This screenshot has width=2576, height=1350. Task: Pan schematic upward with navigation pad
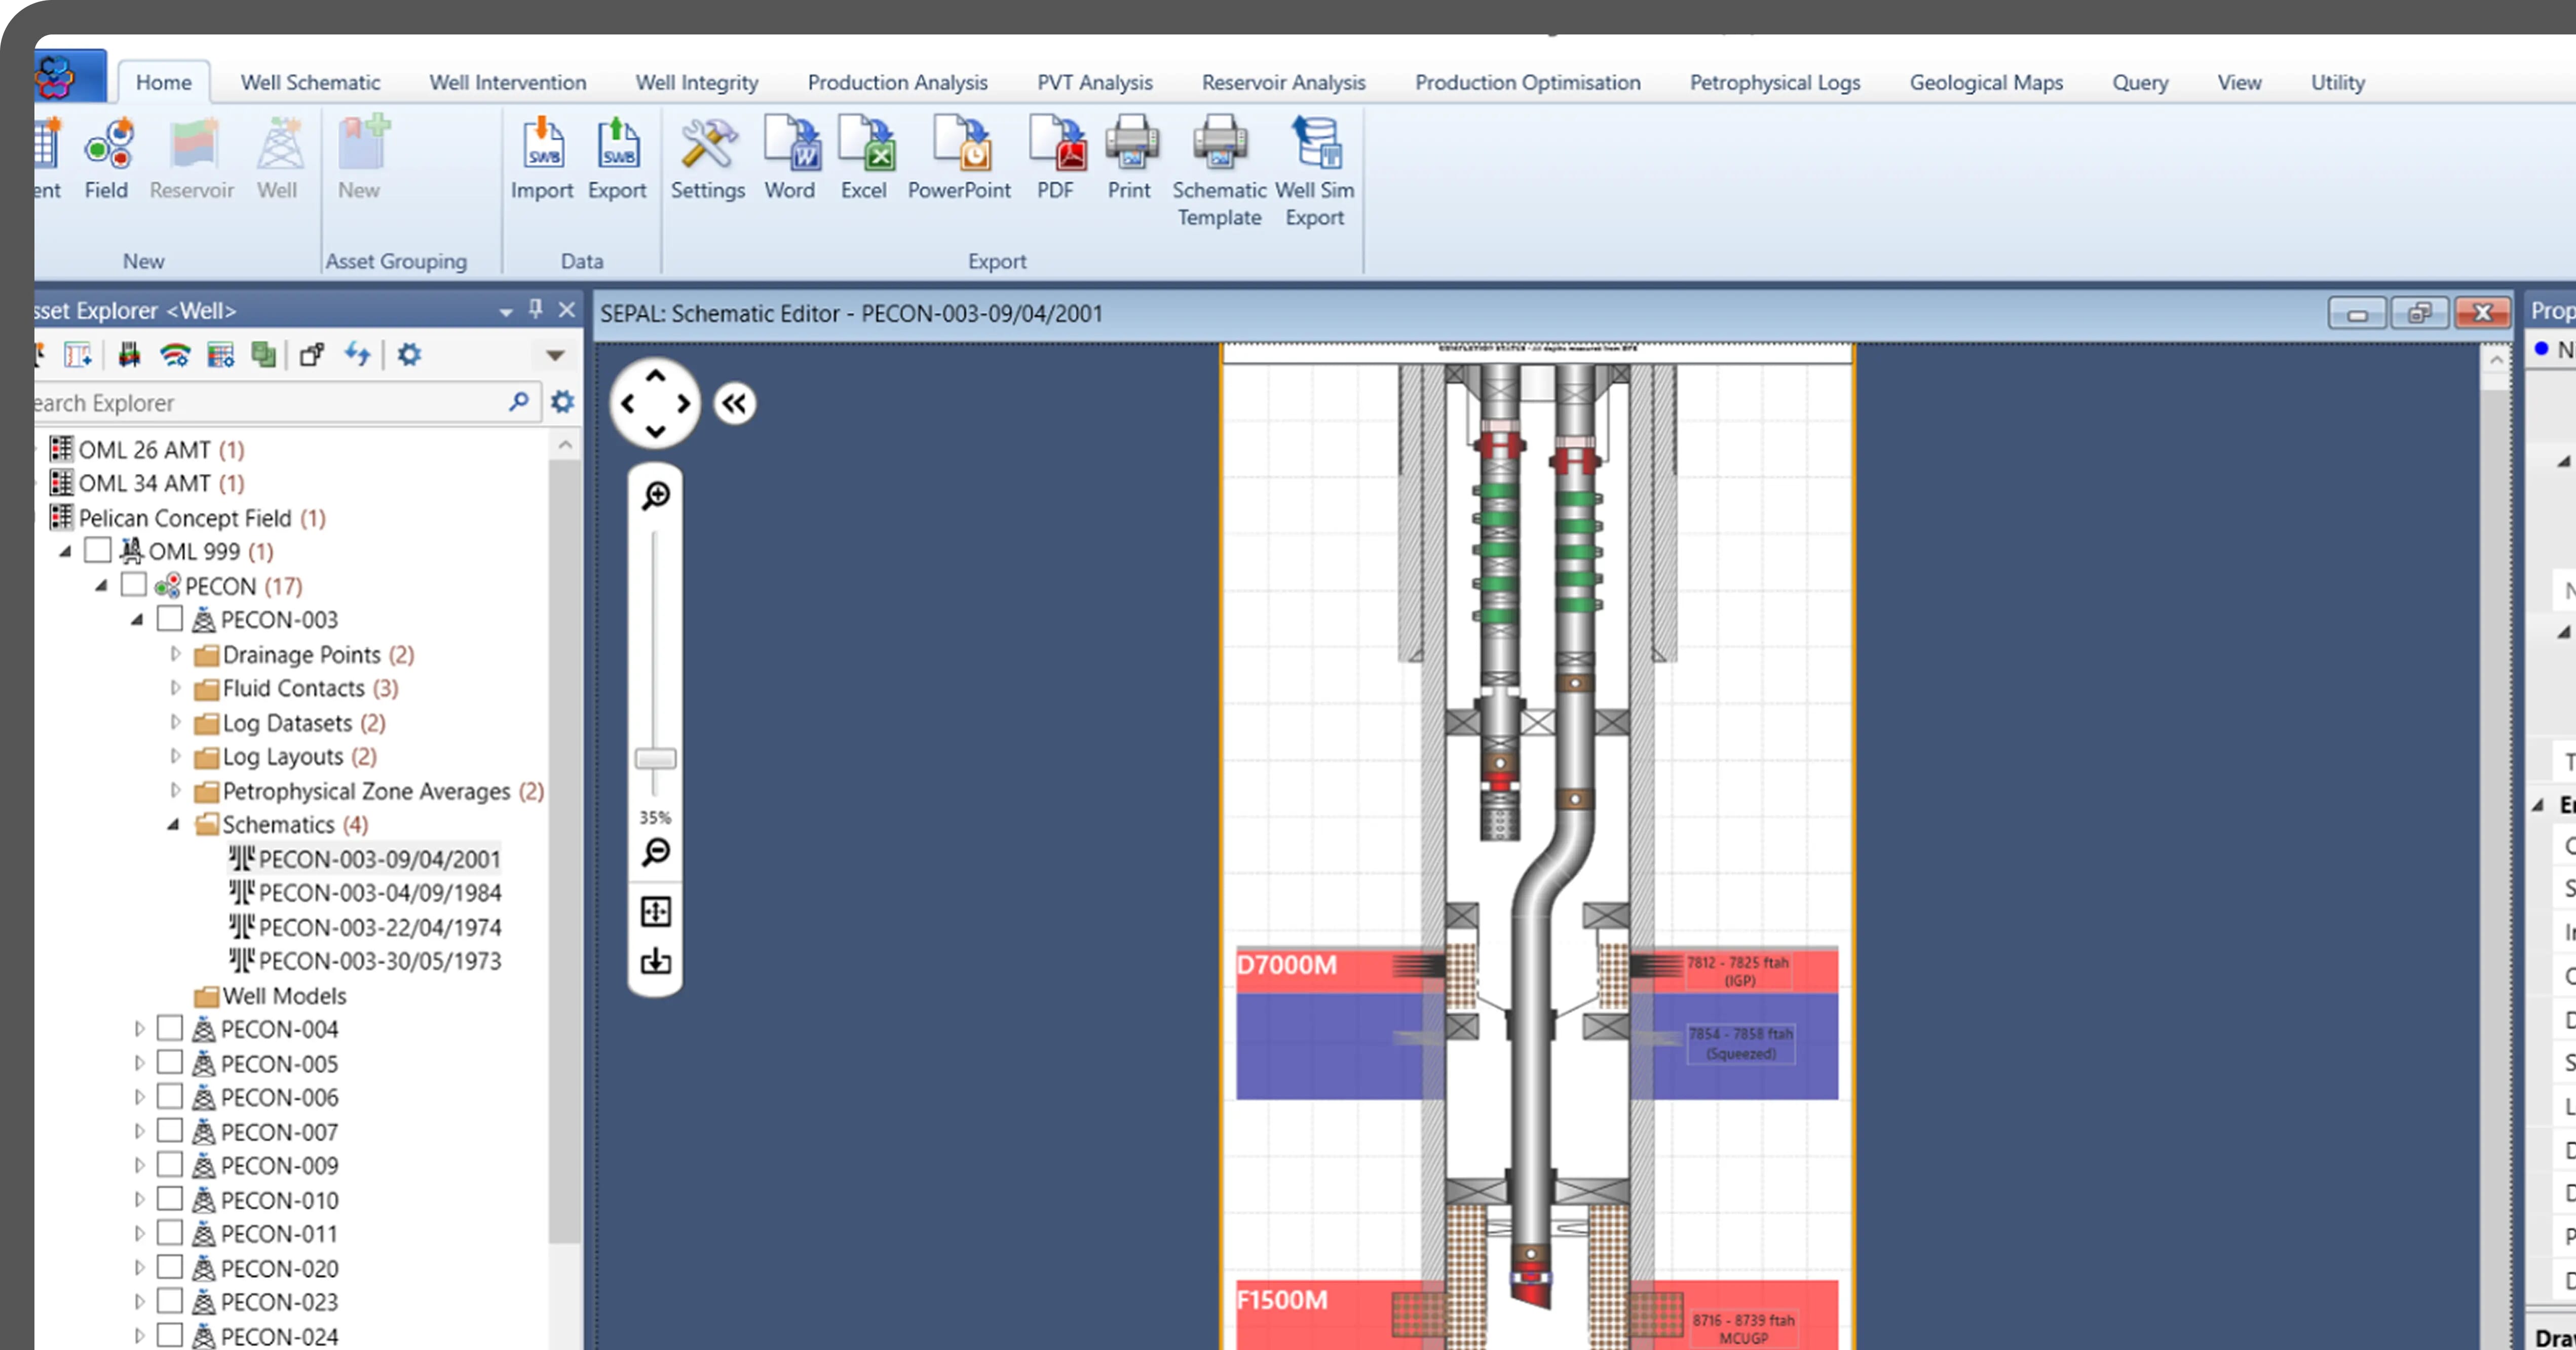pyautogui.click(x=656, y=377)
